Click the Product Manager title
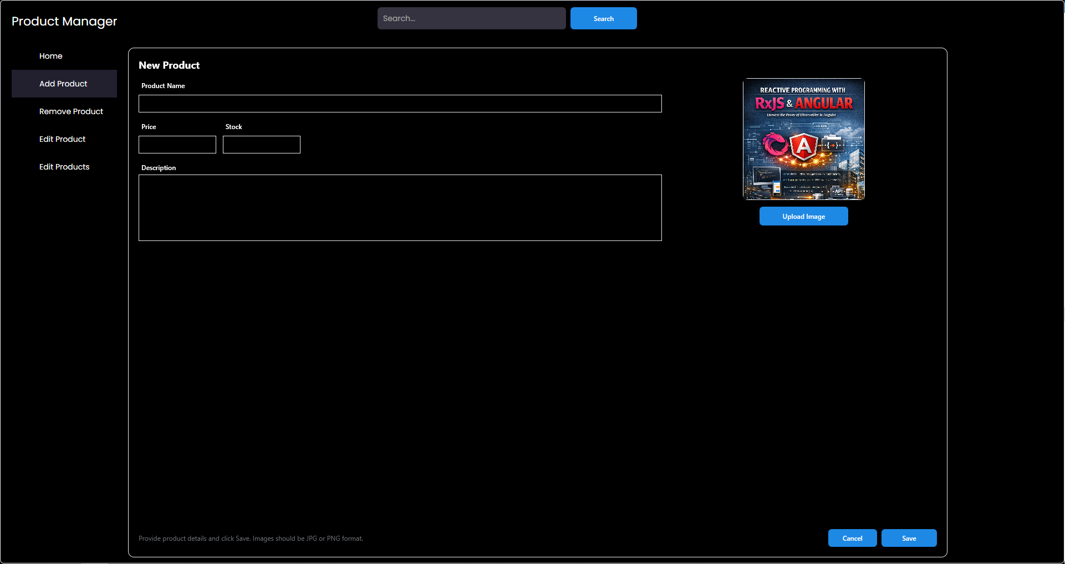The image size is (1065, 564). 64,21
